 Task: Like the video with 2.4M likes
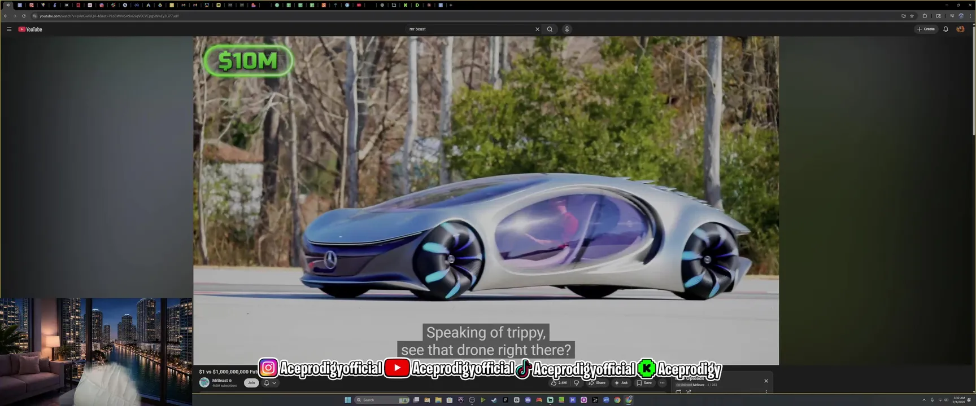559,383
